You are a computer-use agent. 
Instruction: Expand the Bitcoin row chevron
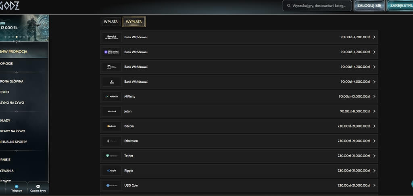(374, 126)
